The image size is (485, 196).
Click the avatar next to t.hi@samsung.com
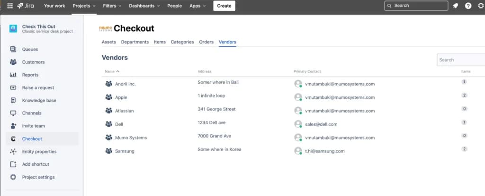[298, 151]
